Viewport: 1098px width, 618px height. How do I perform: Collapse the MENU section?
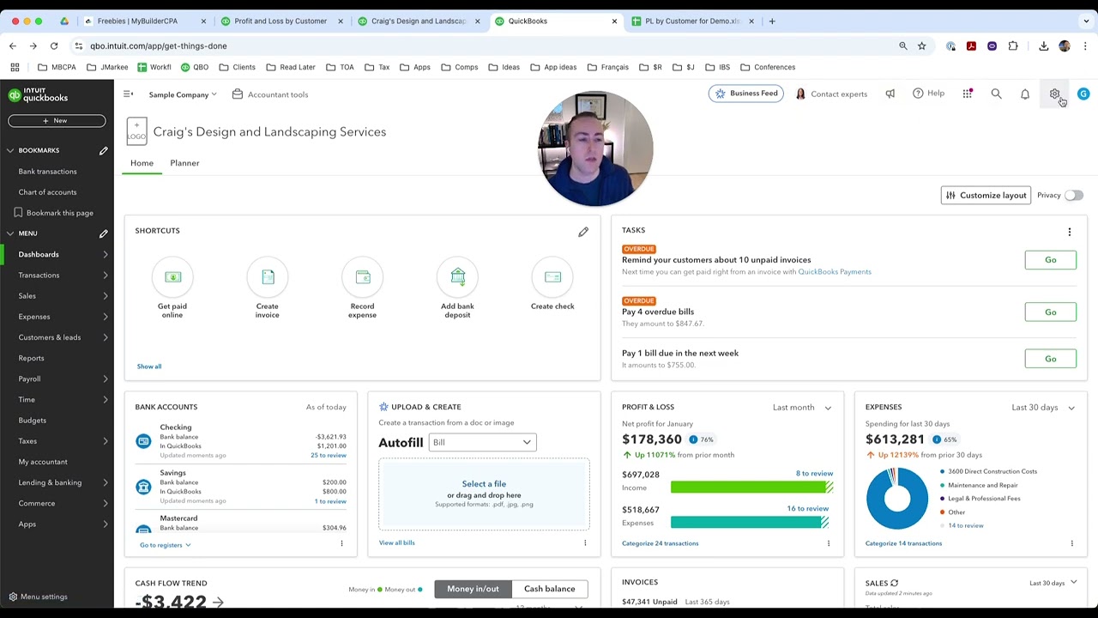(x=10, y=233)
